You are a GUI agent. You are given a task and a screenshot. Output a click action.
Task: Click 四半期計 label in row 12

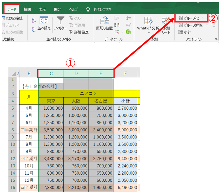[29, 159]
